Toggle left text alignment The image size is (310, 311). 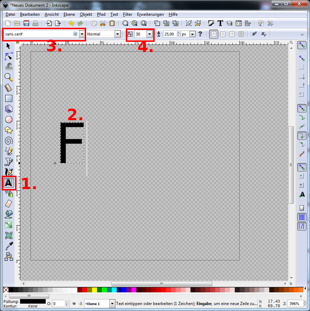[x=214, y=34]
